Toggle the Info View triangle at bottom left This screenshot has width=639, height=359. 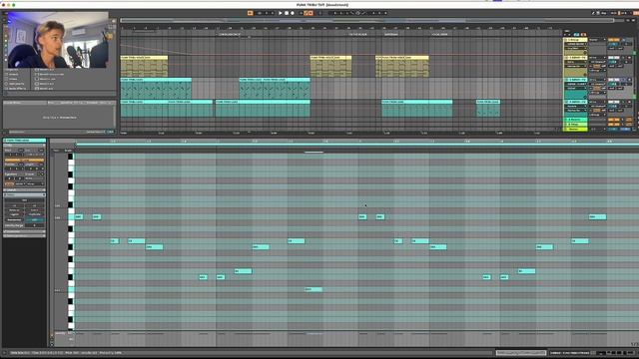[5, 352]
